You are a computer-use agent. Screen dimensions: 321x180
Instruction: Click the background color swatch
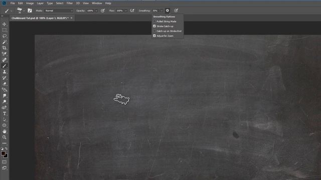point(6,156)
